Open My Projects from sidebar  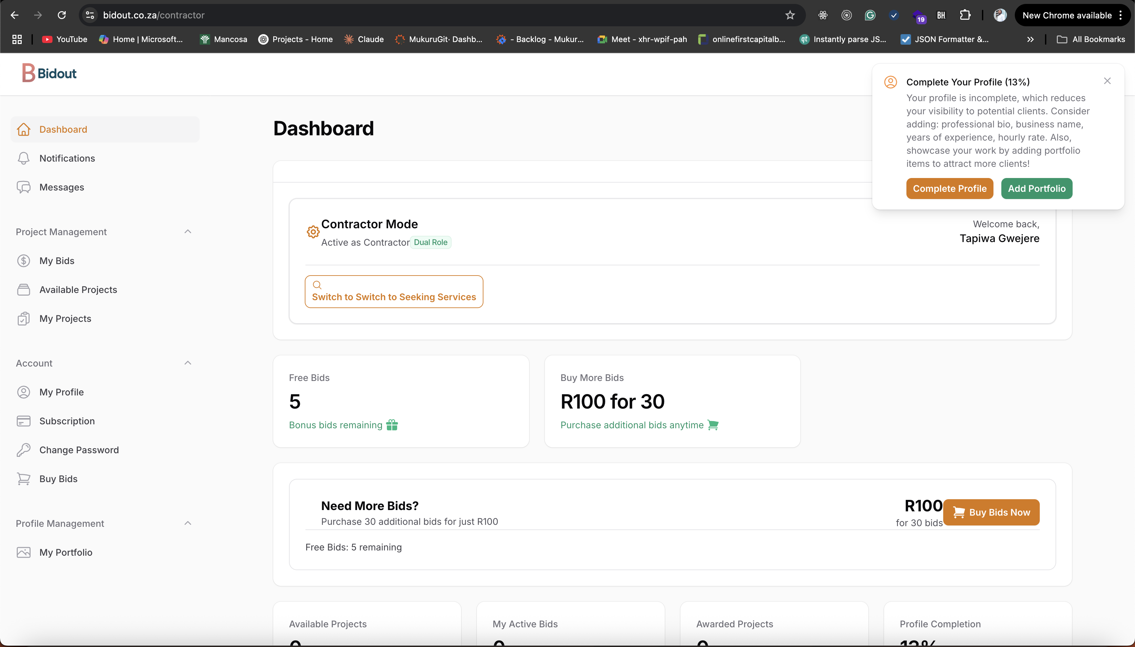pos(65,319)
